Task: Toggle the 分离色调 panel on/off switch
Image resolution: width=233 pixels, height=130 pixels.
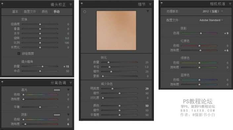Action: 2,82
